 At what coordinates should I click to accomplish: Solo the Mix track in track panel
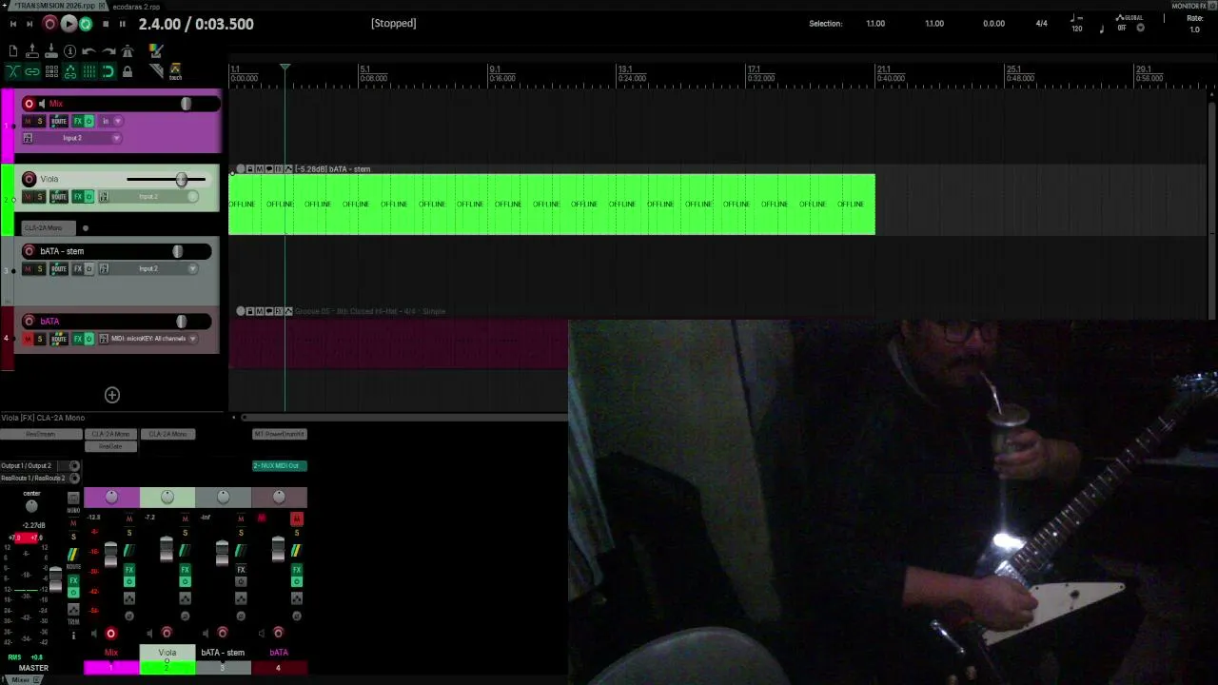click(x=39, y=121)
